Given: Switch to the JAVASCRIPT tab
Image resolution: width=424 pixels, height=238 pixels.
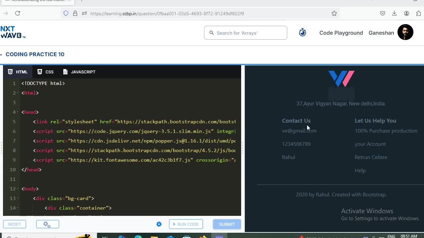Looking at the screenshot, I should (x=79, y=72).
